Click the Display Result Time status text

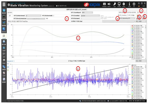pos(16,101)
